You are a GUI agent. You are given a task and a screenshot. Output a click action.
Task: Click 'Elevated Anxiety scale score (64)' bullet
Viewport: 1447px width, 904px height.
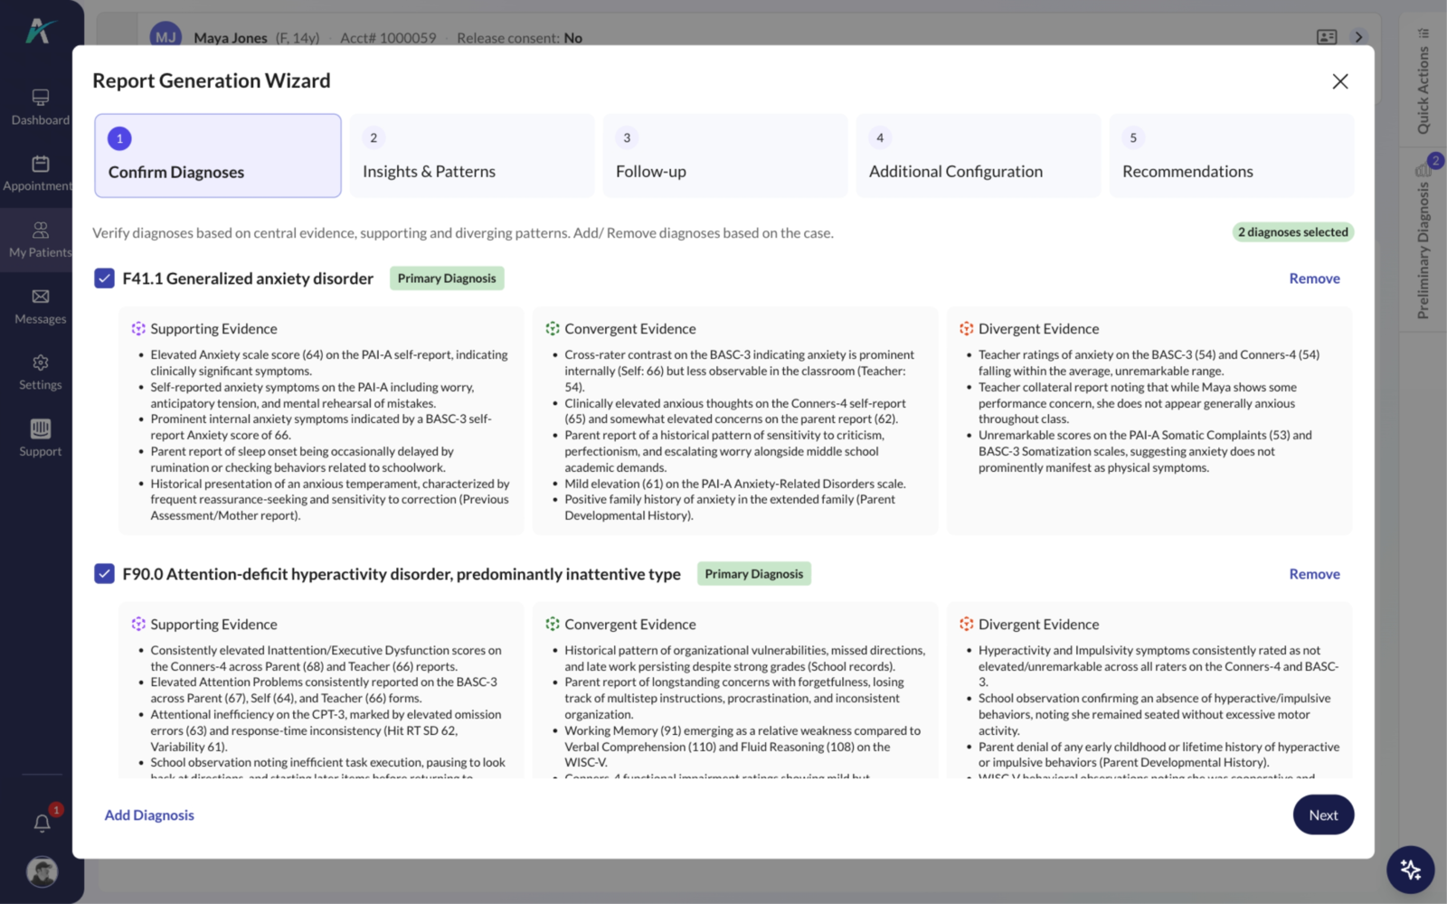(x=329, y=363)
